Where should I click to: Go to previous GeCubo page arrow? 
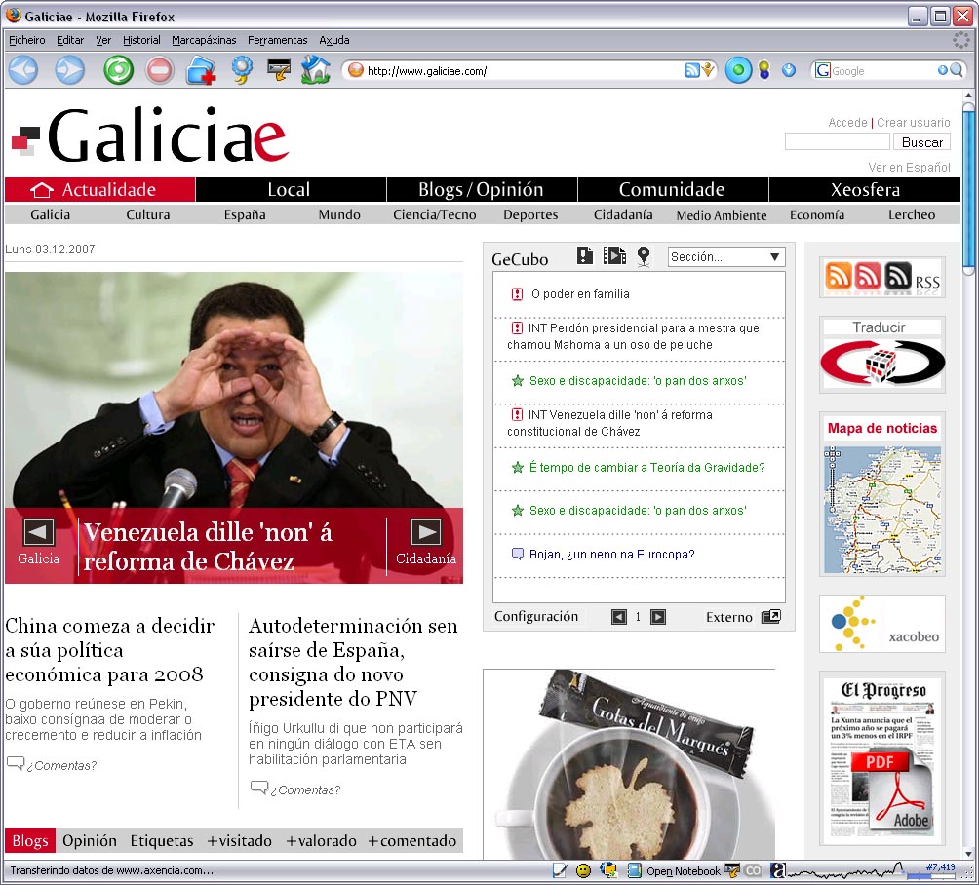(619, 617)
